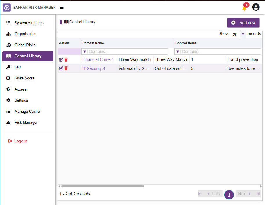Open Manage Cache page

click(28, 111)
